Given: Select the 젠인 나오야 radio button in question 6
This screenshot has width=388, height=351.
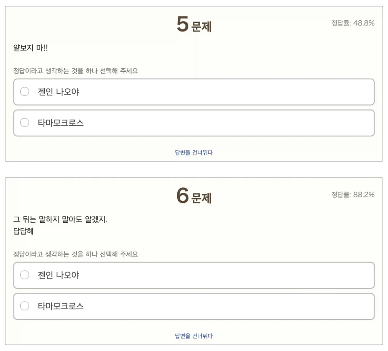Looking at the screenshot, I should pyautogui.click(x=25, y=275).
